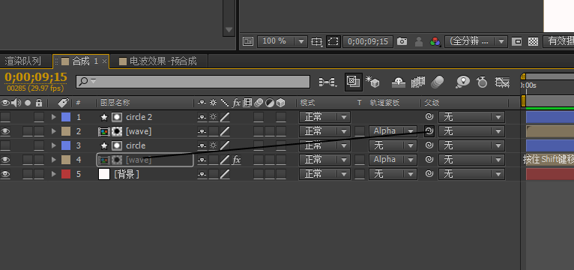This screenshot has width=574, height=270.
Task: Toggle the Draft 3D icon
Action: click(x=372, y=82)
